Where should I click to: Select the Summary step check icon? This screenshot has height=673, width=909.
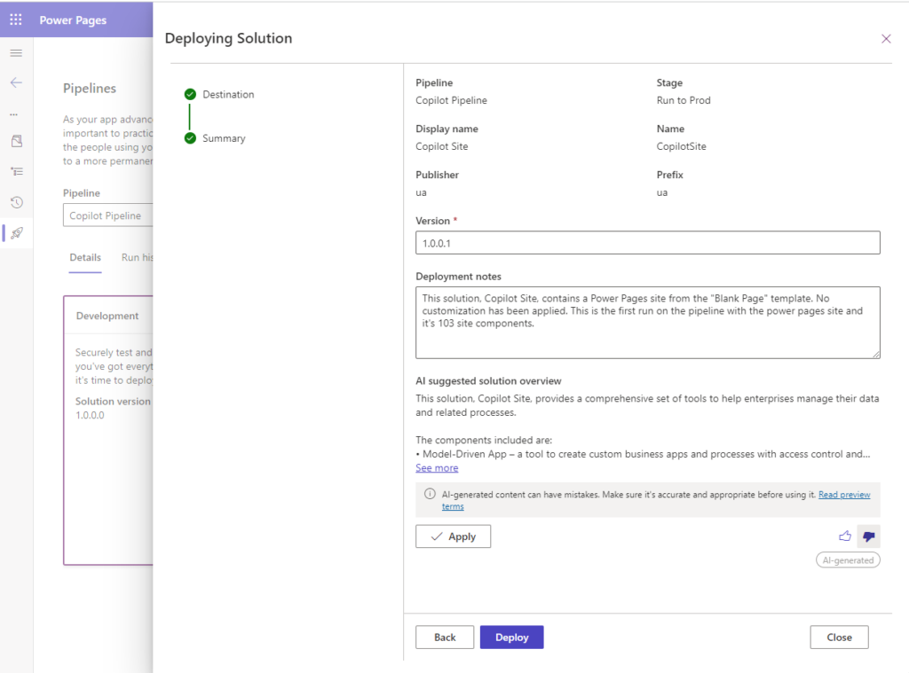(190, 138)
